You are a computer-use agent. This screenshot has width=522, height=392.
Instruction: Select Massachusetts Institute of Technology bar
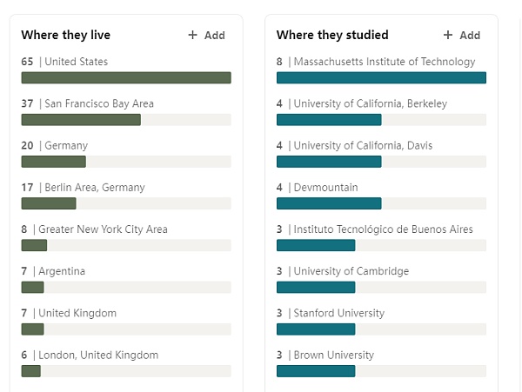[381, 77]
